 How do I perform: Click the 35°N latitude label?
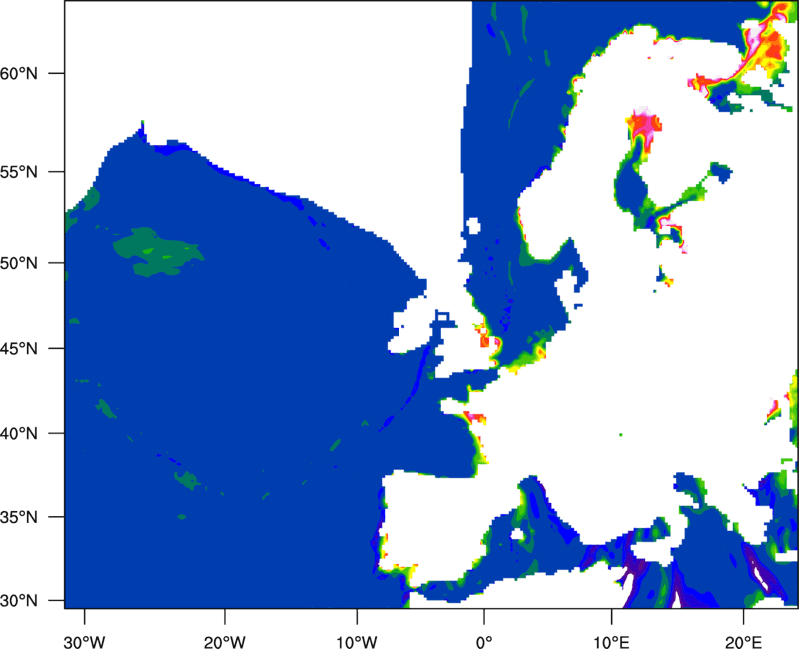pyautogui.click(x=19, y=517)
